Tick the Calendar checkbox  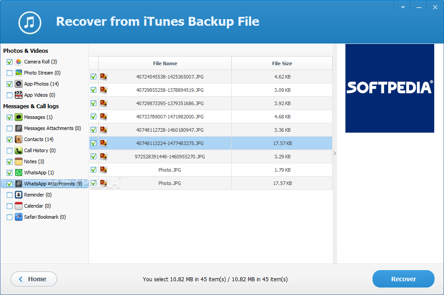click(x=9, y=206)
